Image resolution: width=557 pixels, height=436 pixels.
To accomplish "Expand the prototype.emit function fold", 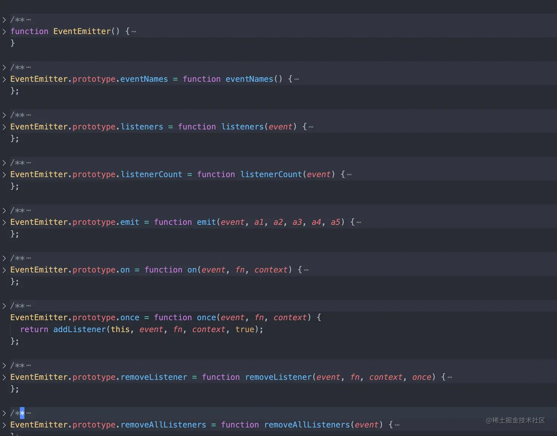I will (x=4, y=222).
